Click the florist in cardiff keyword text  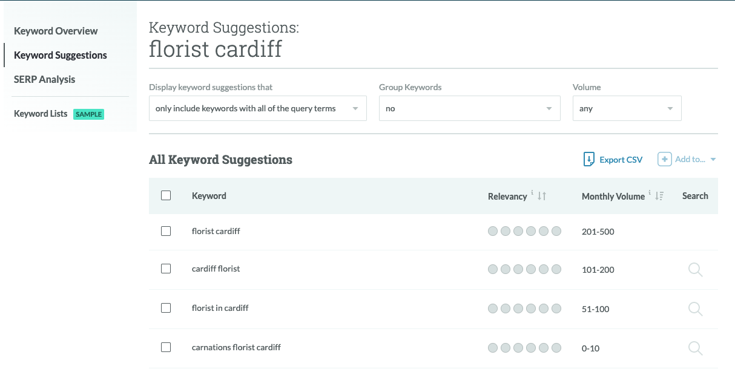pyautogui.click(x=220, y=308)
